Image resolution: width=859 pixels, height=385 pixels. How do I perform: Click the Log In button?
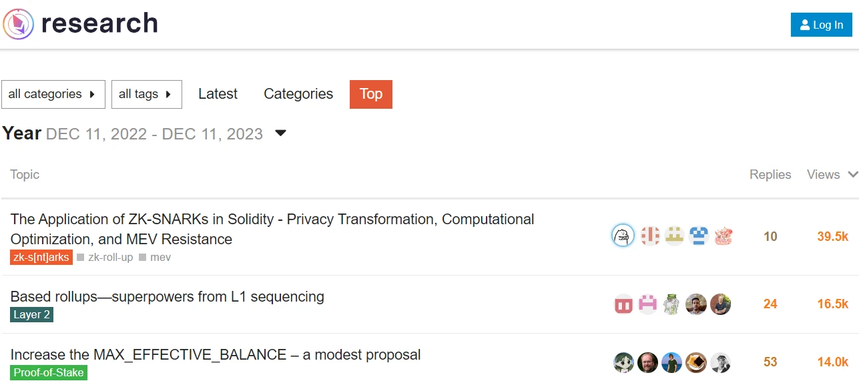[x=821, y=25]
